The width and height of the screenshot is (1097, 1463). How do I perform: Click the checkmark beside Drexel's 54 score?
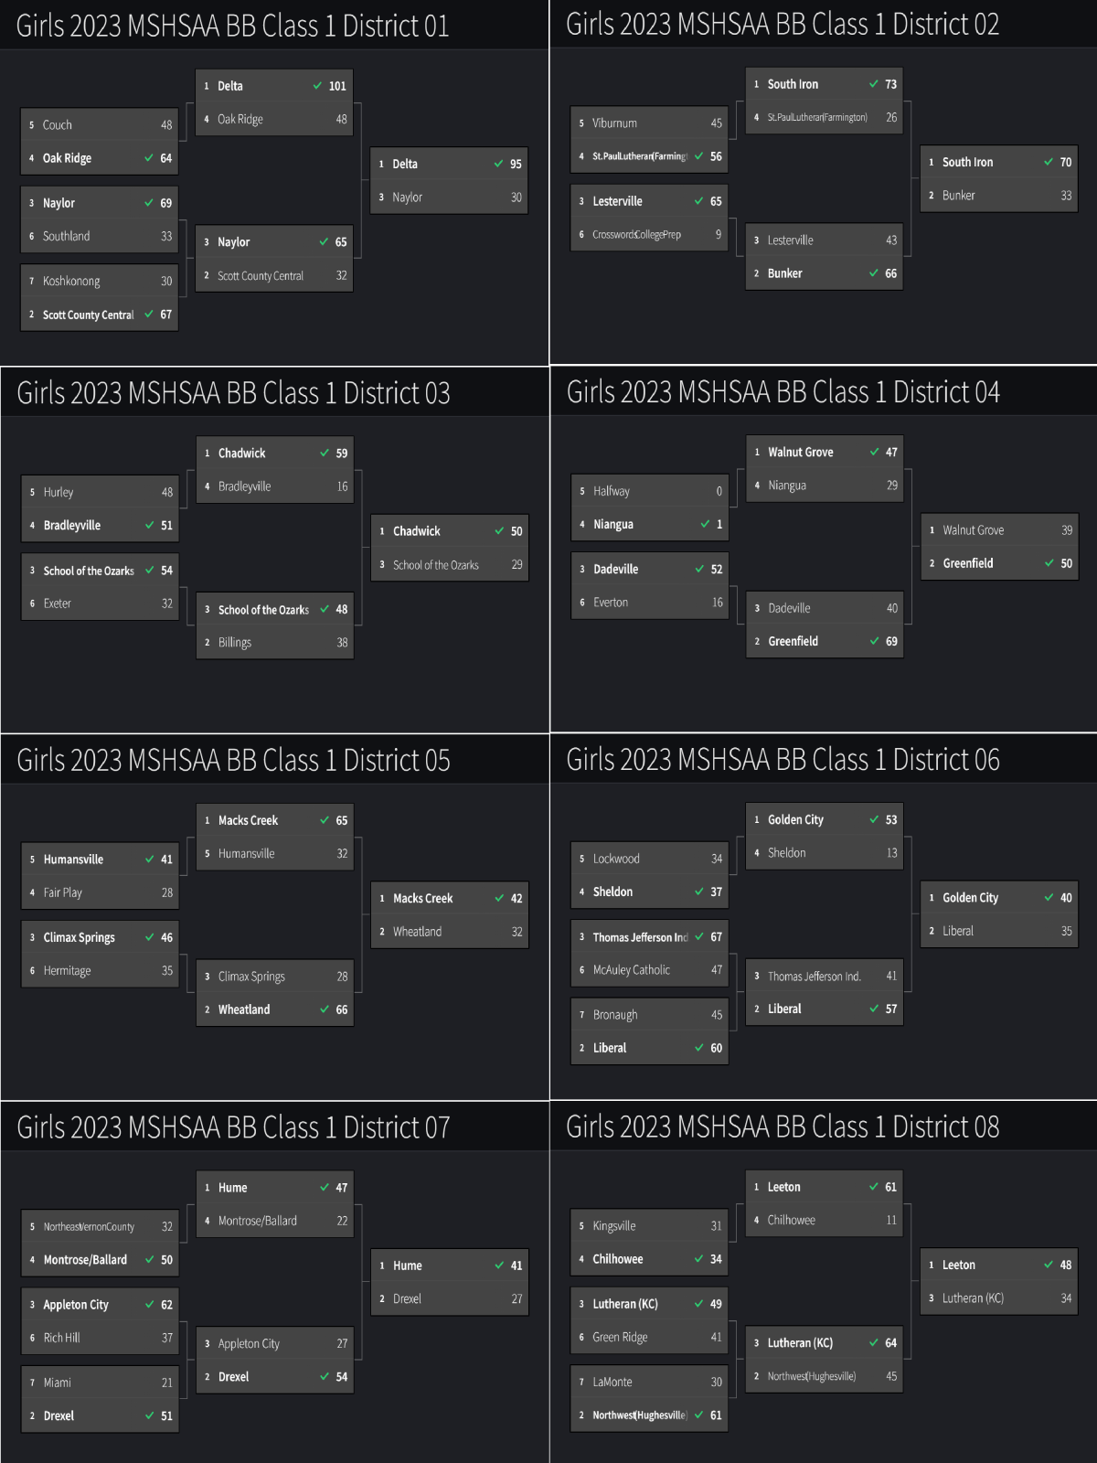325,1377
